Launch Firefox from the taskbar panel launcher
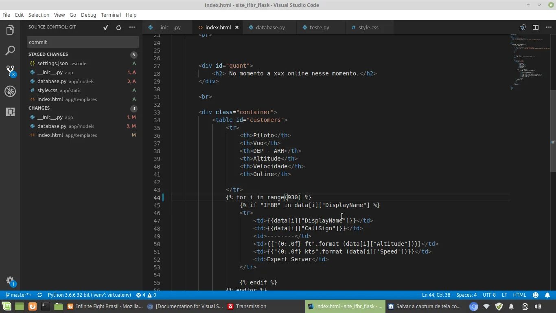This screenshot has width=556, height=313. click(x=32, y=306)
